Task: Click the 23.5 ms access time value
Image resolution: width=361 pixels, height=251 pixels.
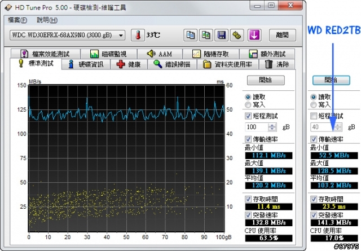Action: (x=334, y=206)
